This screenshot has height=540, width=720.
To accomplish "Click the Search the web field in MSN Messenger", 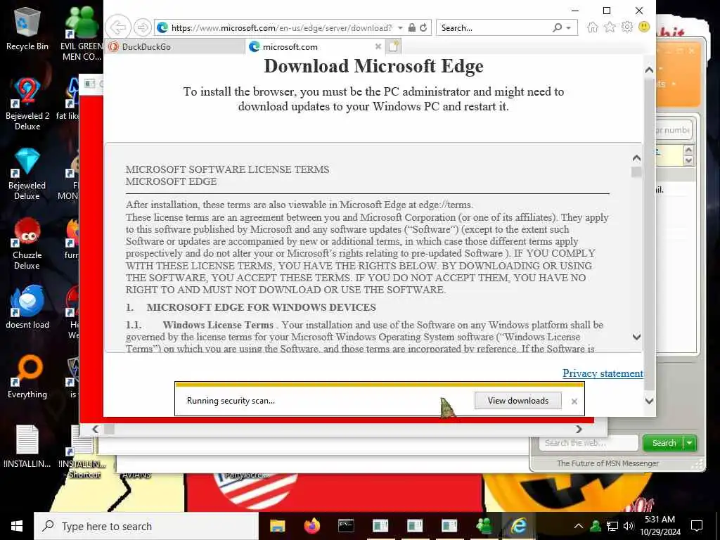I will point(589,443).
